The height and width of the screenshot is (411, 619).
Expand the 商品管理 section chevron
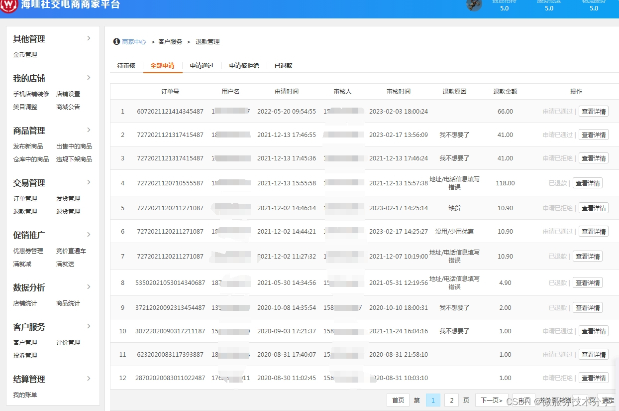[89, 130]
